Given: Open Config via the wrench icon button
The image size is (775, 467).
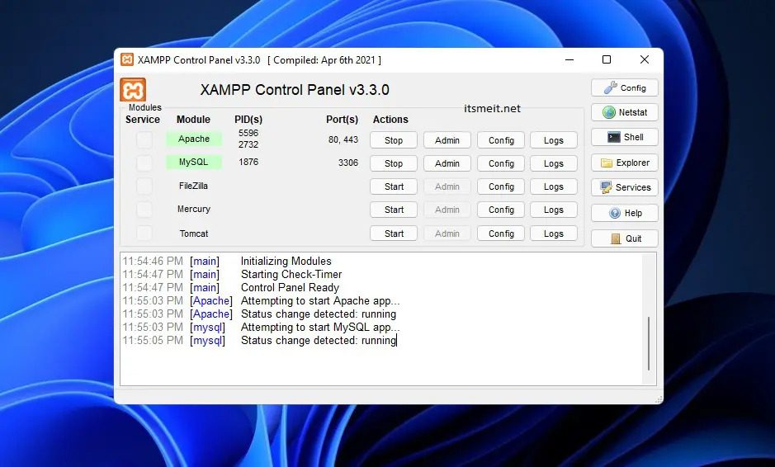Looking at the screenshot, I should 611,87.
